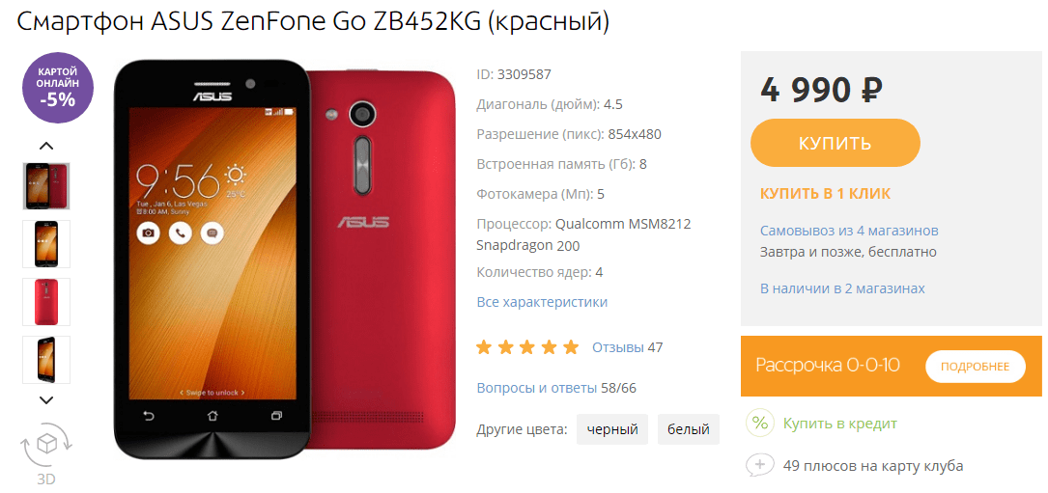
Task: Click КУПИТЬ В 1 КЛИК link
Action: (x=826, y=194)
